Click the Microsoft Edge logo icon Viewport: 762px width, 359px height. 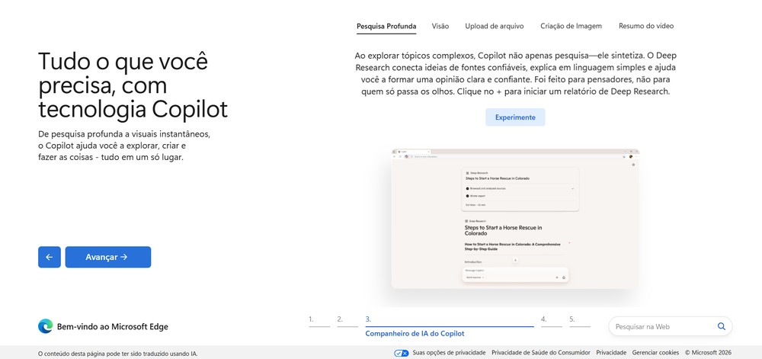pyautogui.click(x=45, y=326)
